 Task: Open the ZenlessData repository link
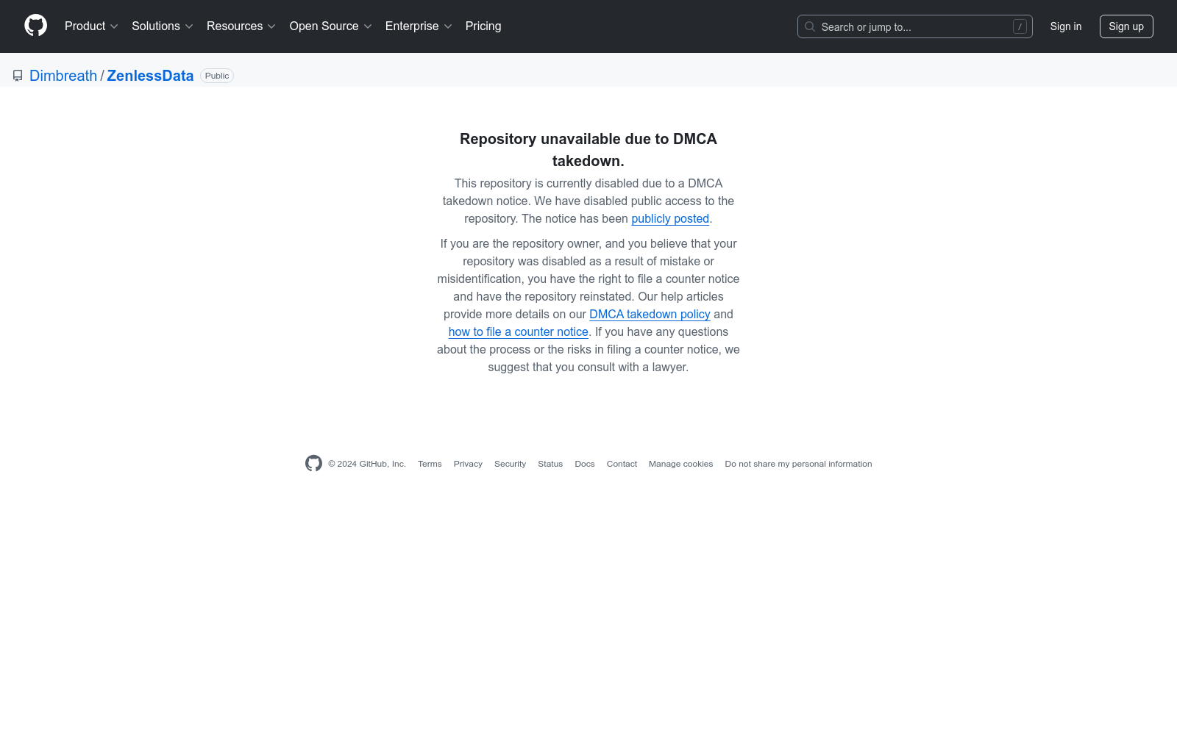coord(150,76)
